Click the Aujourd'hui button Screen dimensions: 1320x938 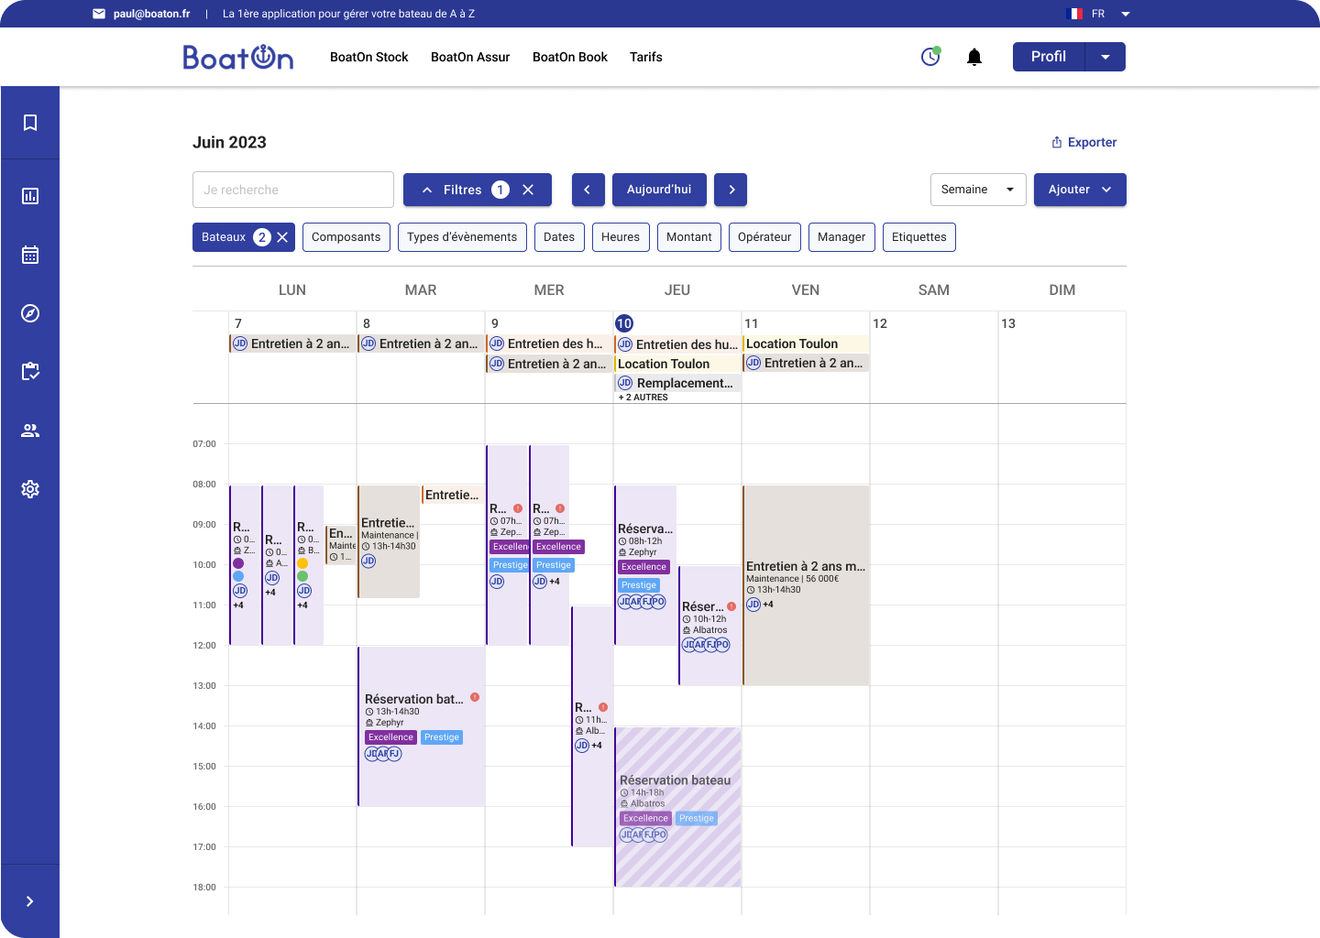pos(659,190)
